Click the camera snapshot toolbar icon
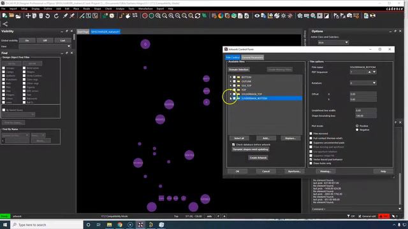This screenshot has height=229, width=408. [x=349, y=16]
